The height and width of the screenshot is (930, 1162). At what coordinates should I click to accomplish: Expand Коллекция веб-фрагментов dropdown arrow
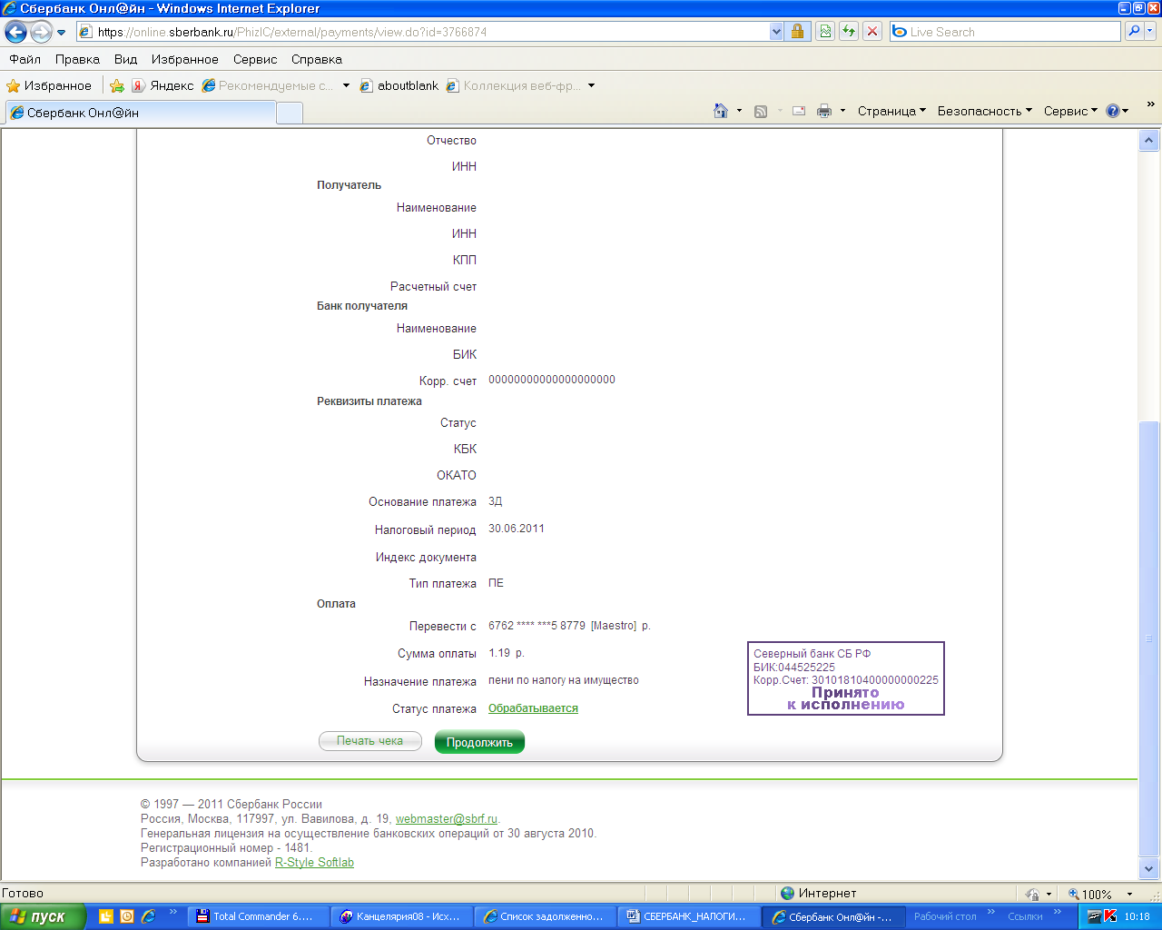591,85
